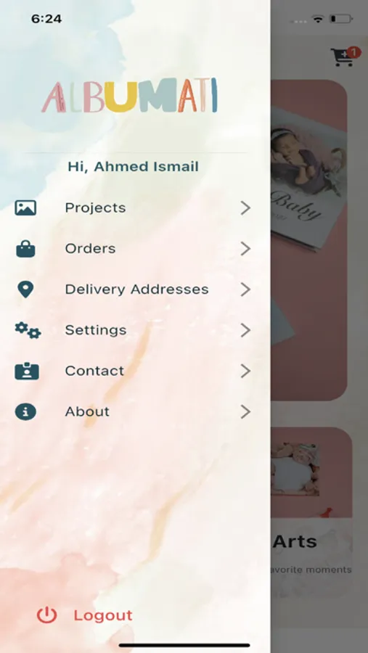Expand the Orders chevron arrow
The height and width of the screenshot is (653, 368).
pyautogui.click(x=245, y=249)
